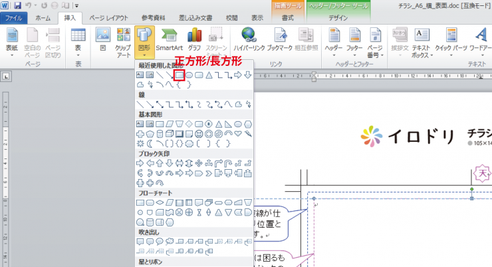The height and width of the screenshot is (267, 492).
Task: Switch to the 参考資料 tab
Action: 153,18
